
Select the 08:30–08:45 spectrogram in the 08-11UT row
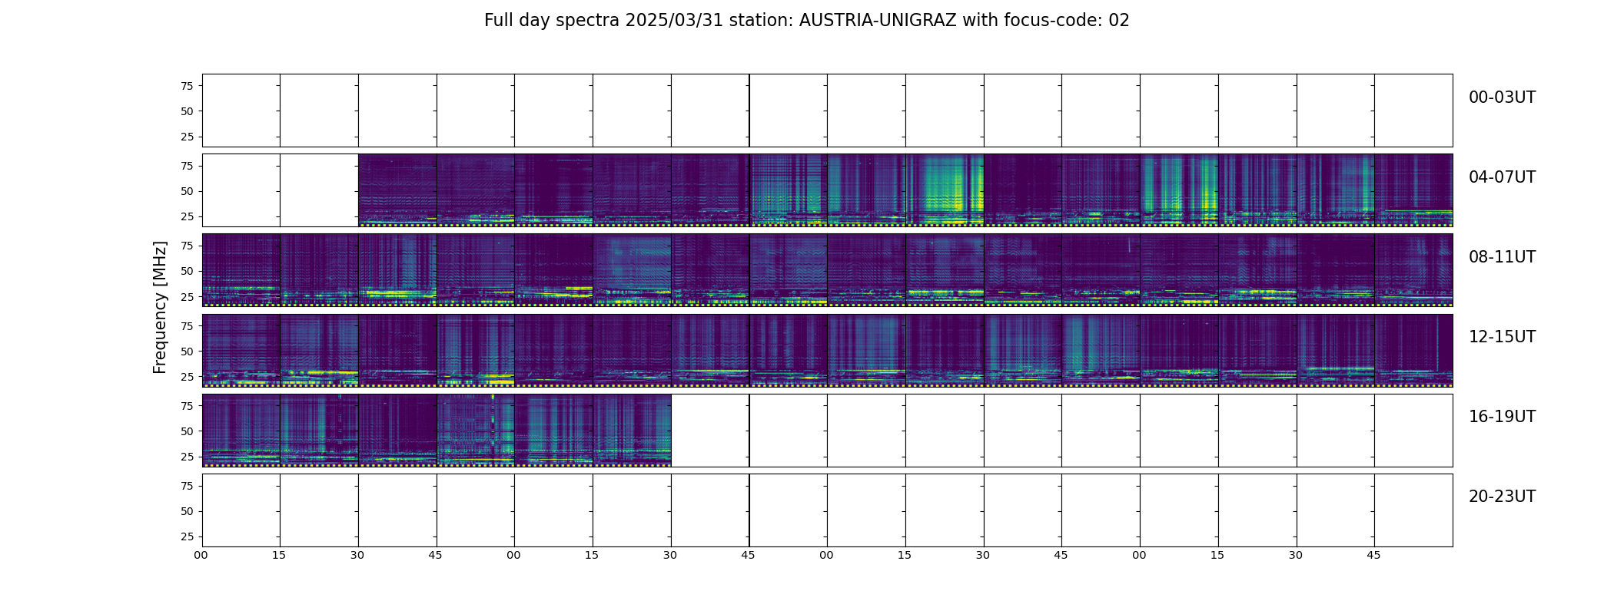click(397, 270)
